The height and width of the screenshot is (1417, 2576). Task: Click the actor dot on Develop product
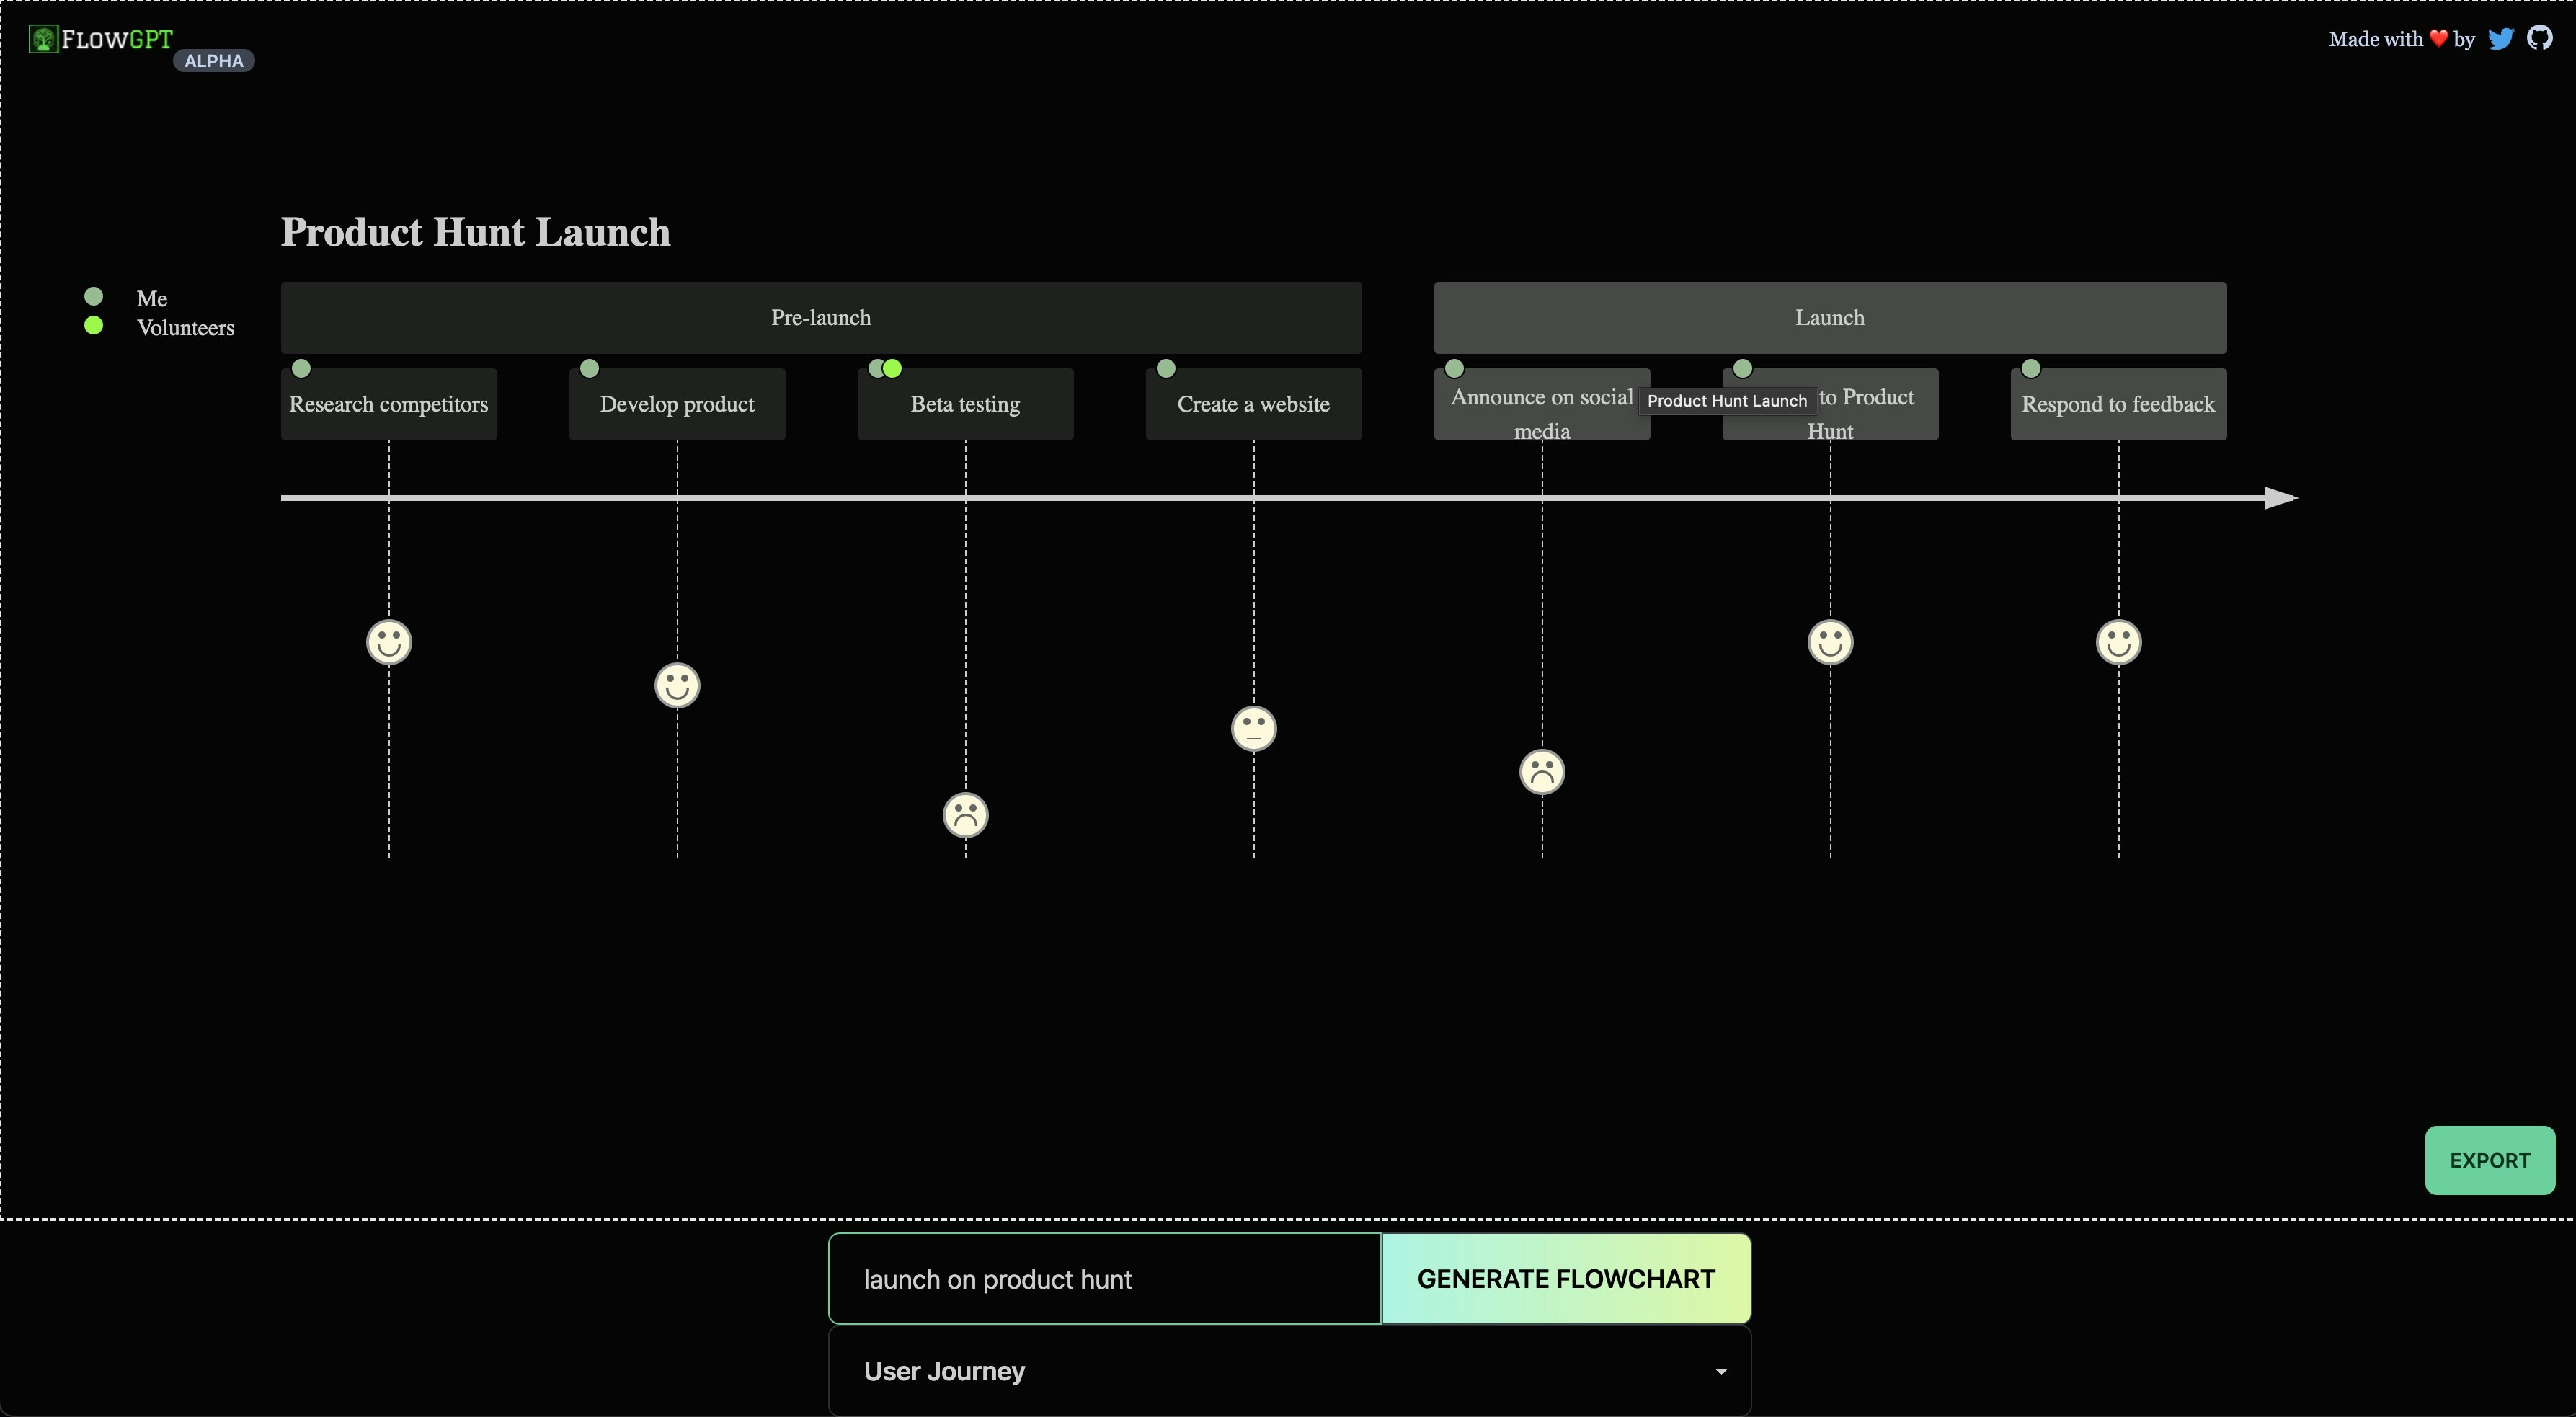(x=589, y=368)
